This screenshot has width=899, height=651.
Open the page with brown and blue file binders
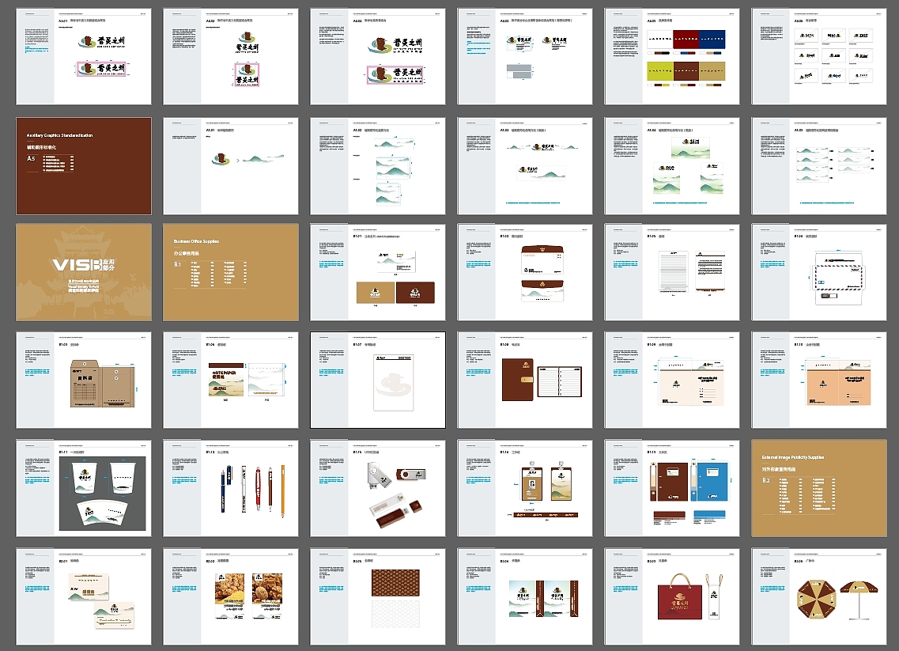pos(672,488)
